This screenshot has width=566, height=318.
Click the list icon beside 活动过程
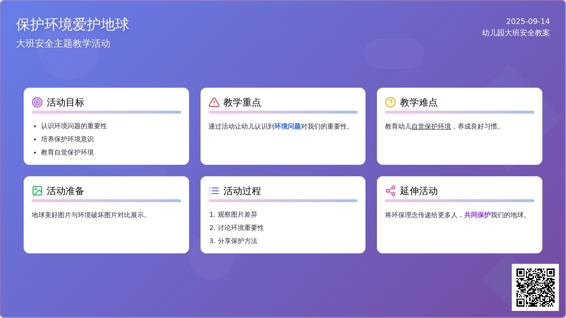point(214,191)
